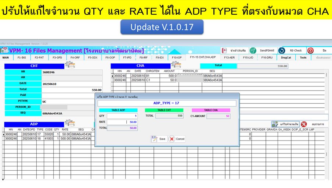Click the red X Cancel icon
Viewport: 332px width, 188px height.
click(172, 139)
